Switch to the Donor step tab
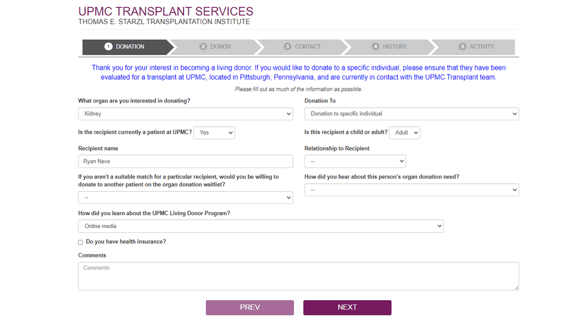The image size is (575, 323). pyautogui.click(x=221, y=47)
